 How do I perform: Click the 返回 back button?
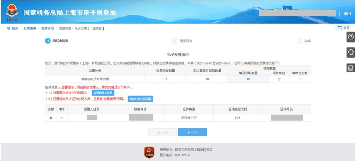[343, 27]
